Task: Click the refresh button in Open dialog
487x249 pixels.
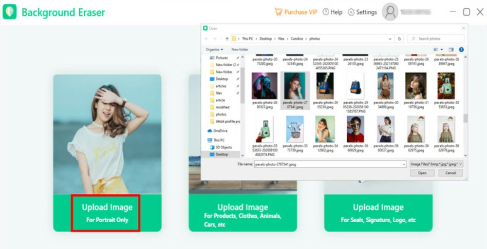Action: [400, 38]
